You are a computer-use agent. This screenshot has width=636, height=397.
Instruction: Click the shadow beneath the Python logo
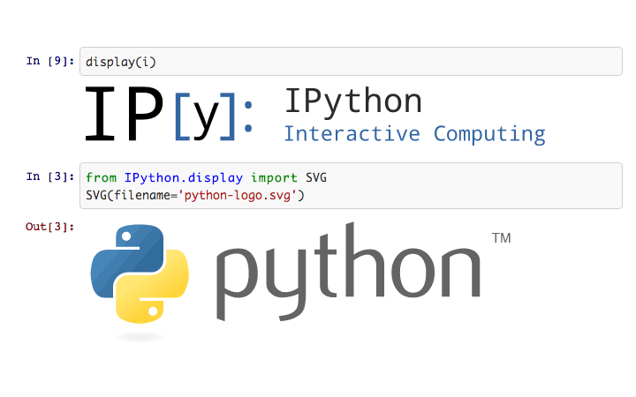click(x=140, y=336)
